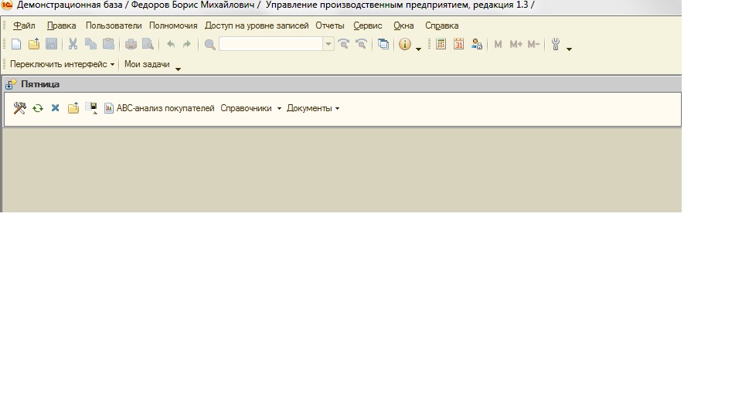Click the Print preview icon

click(x=148, y=45)
